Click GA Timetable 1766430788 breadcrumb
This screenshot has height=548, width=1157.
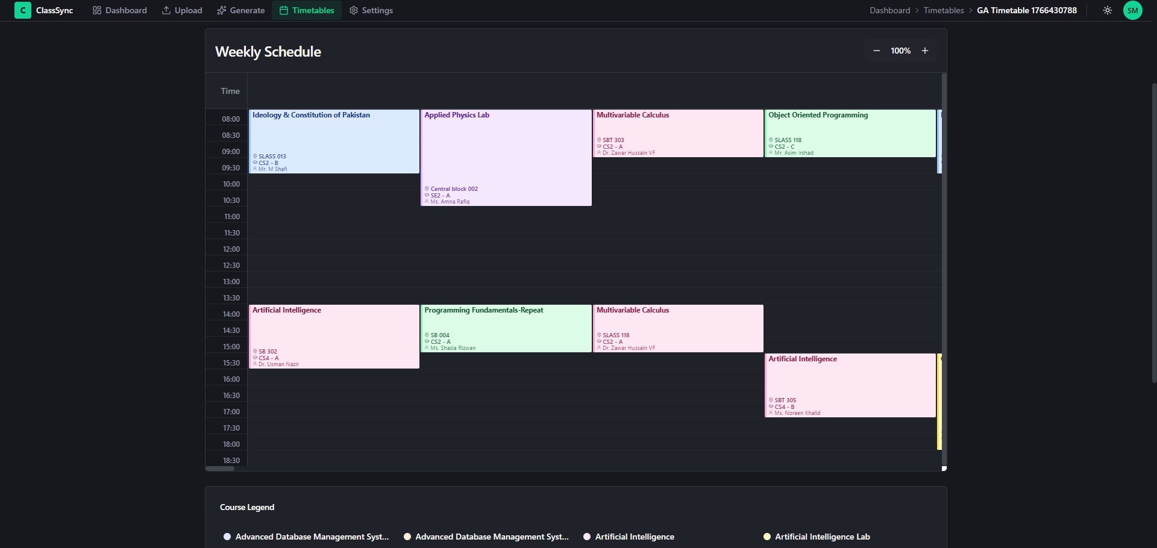[1027, 10]
